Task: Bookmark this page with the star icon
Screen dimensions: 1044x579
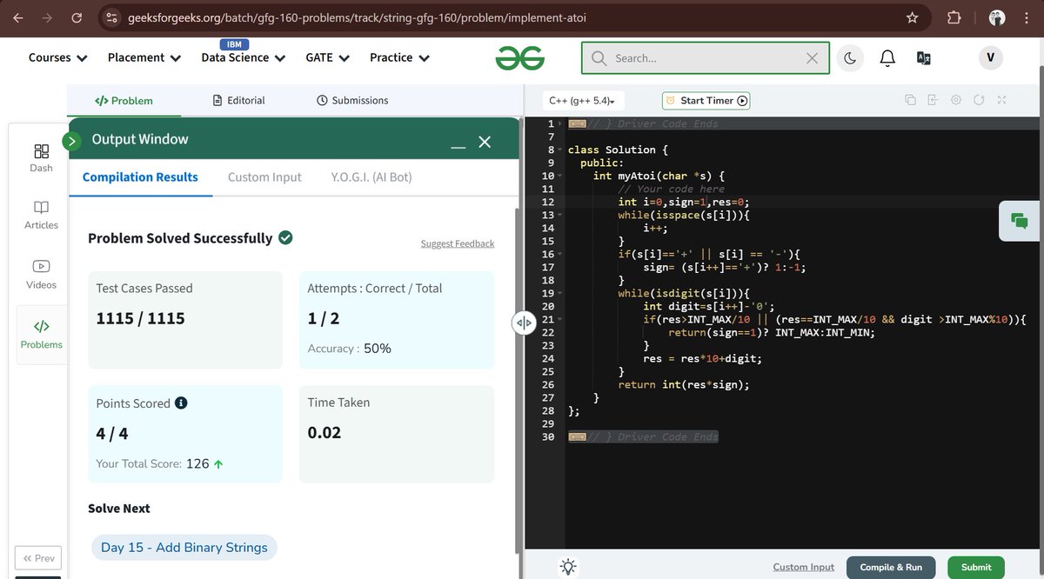Action: click(912, 17)
